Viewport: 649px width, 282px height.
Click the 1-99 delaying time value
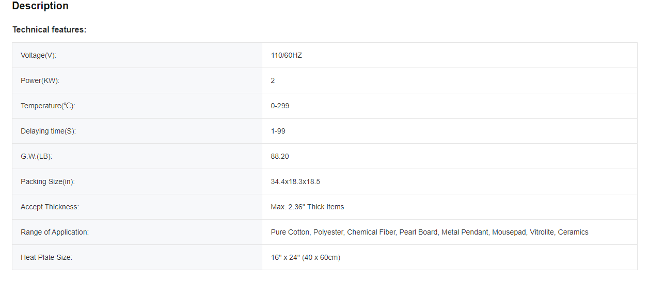(x=278, y=131)
